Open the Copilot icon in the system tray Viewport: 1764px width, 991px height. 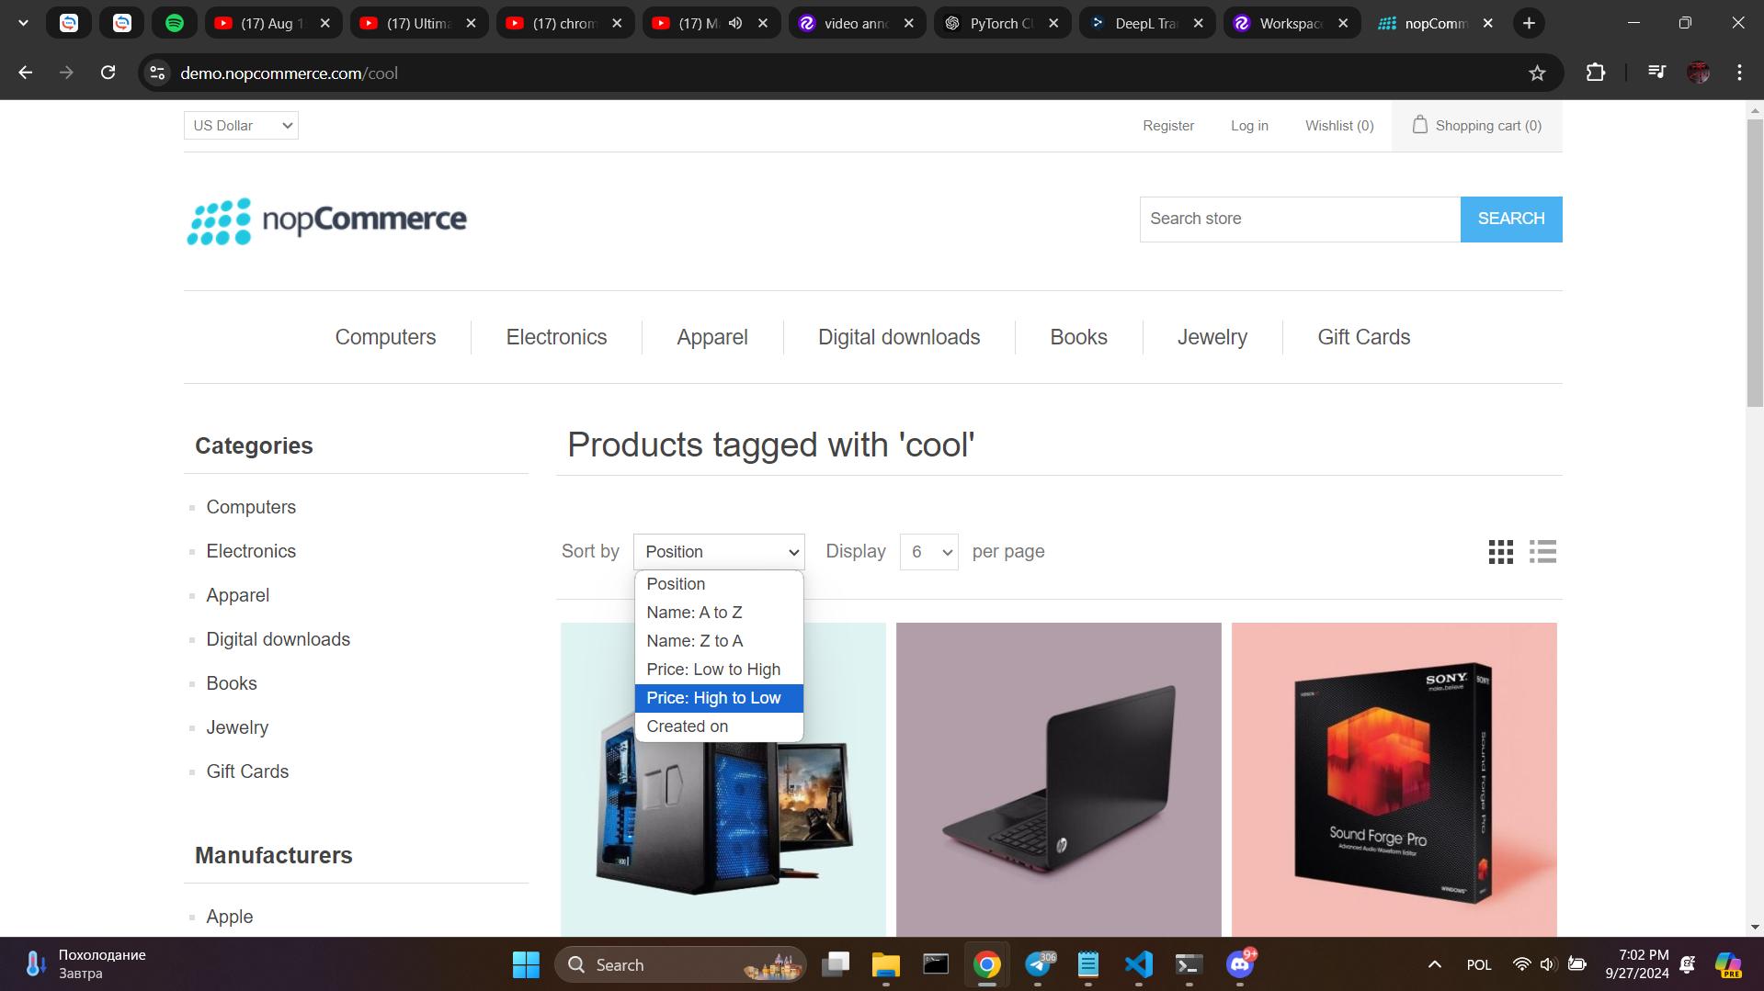tap(1727, 964)
